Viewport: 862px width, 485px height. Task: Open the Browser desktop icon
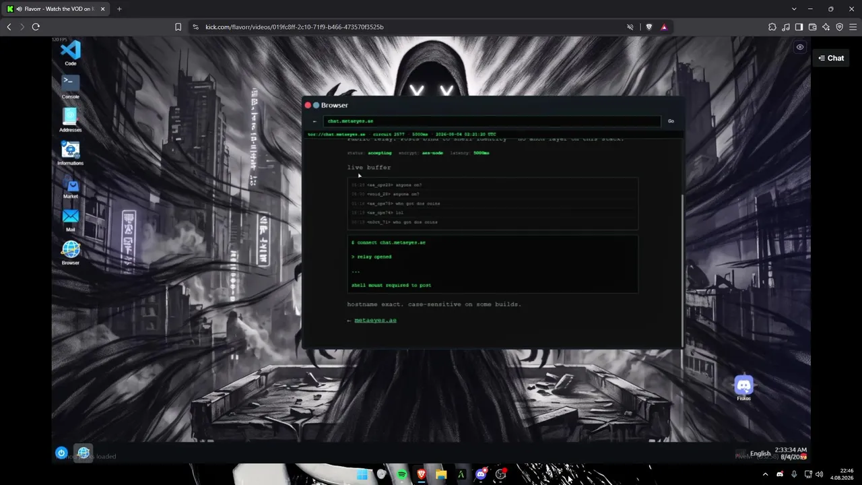click(x=71, y=253)
